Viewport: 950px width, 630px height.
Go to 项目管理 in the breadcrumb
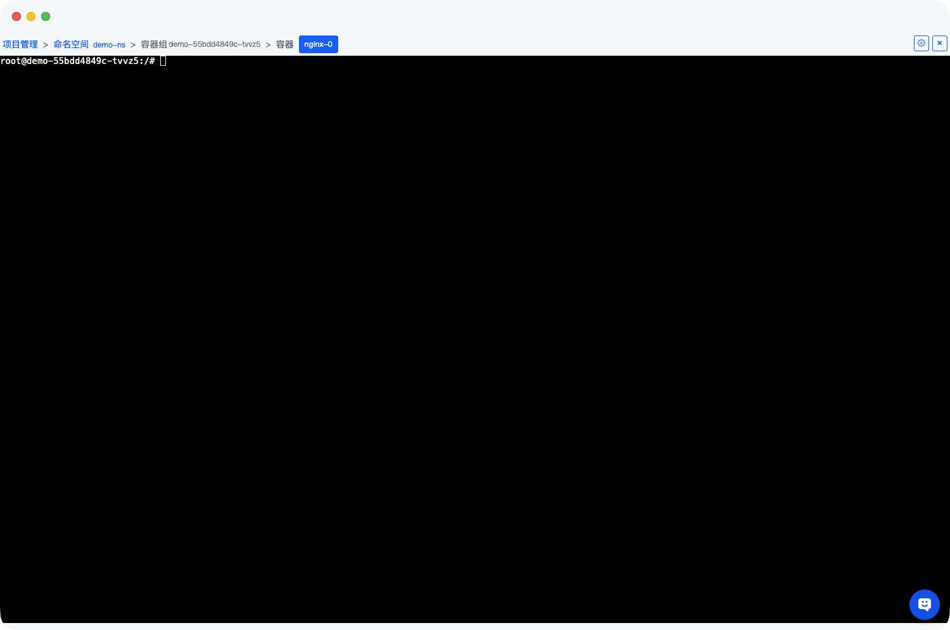(x=20, y=44)
